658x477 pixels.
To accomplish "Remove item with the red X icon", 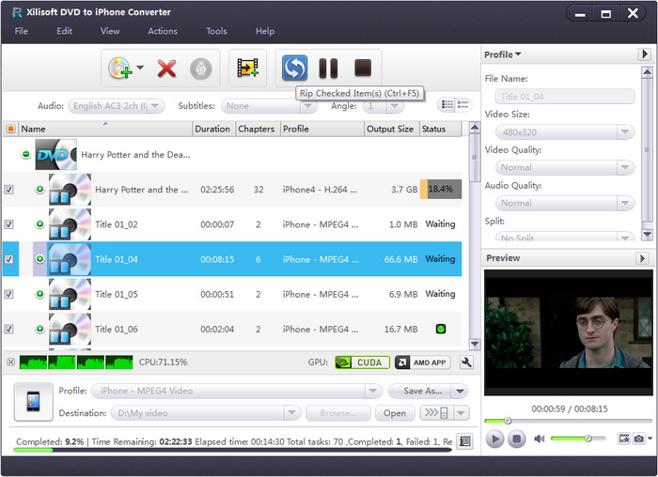I will [x=167, y=68].
